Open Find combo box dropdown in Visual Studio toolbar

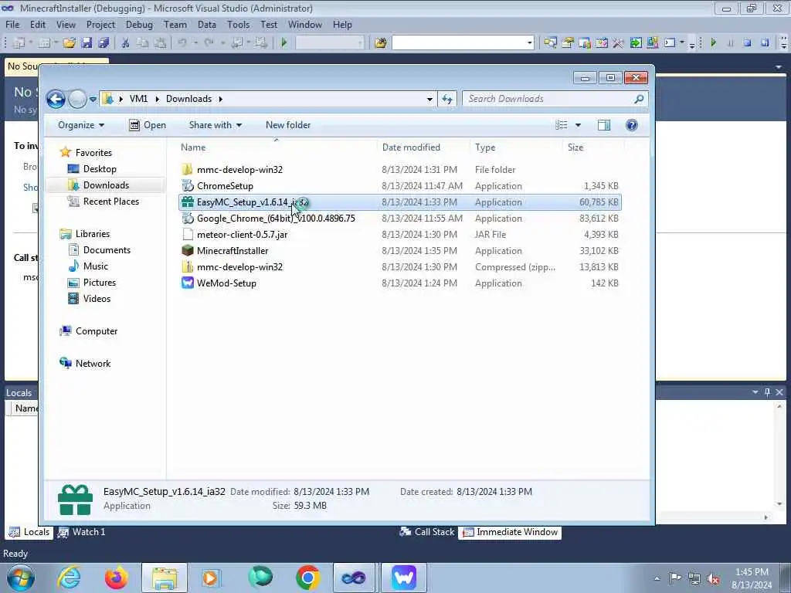[x=530, y=43]
